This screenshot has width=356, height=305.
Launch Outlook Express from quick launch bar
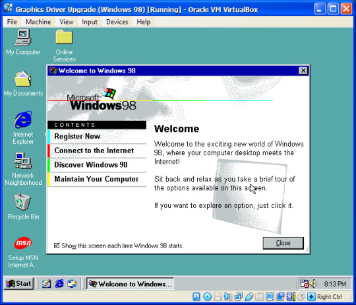pos(72,284)
